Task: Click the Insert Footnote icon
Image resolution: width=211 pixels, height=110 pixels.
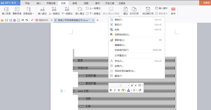Action: pyautogui.click(x=42, y=9)
